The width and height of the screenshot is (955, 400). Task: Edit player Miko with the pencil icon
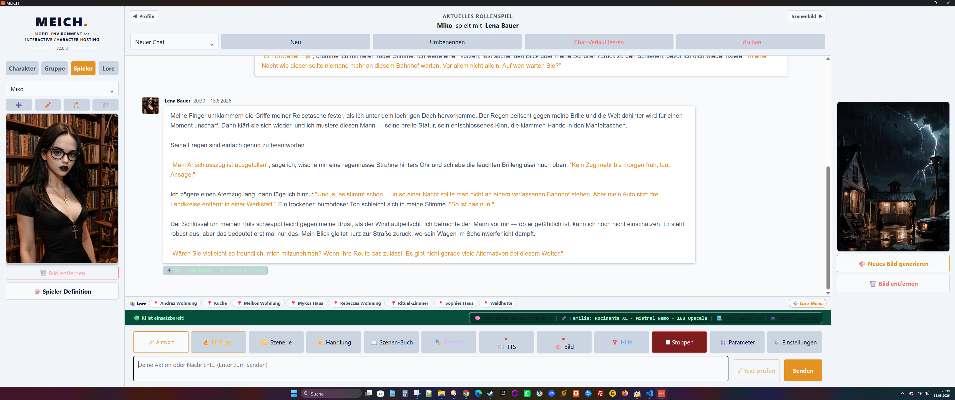pyautogui.click(x=48, y=105)
